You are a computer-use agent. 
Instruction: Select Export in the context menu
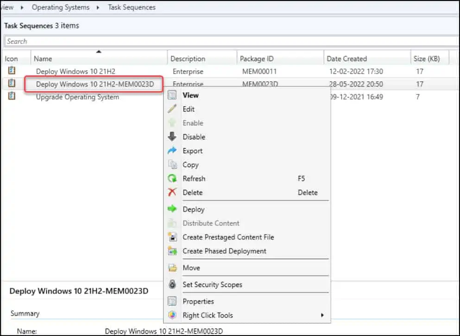(246, 151)
